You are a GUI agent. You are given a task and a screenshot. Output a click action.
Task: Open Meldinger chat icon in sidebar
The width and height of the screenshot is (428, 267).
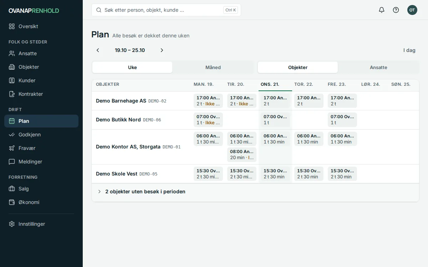12,162
